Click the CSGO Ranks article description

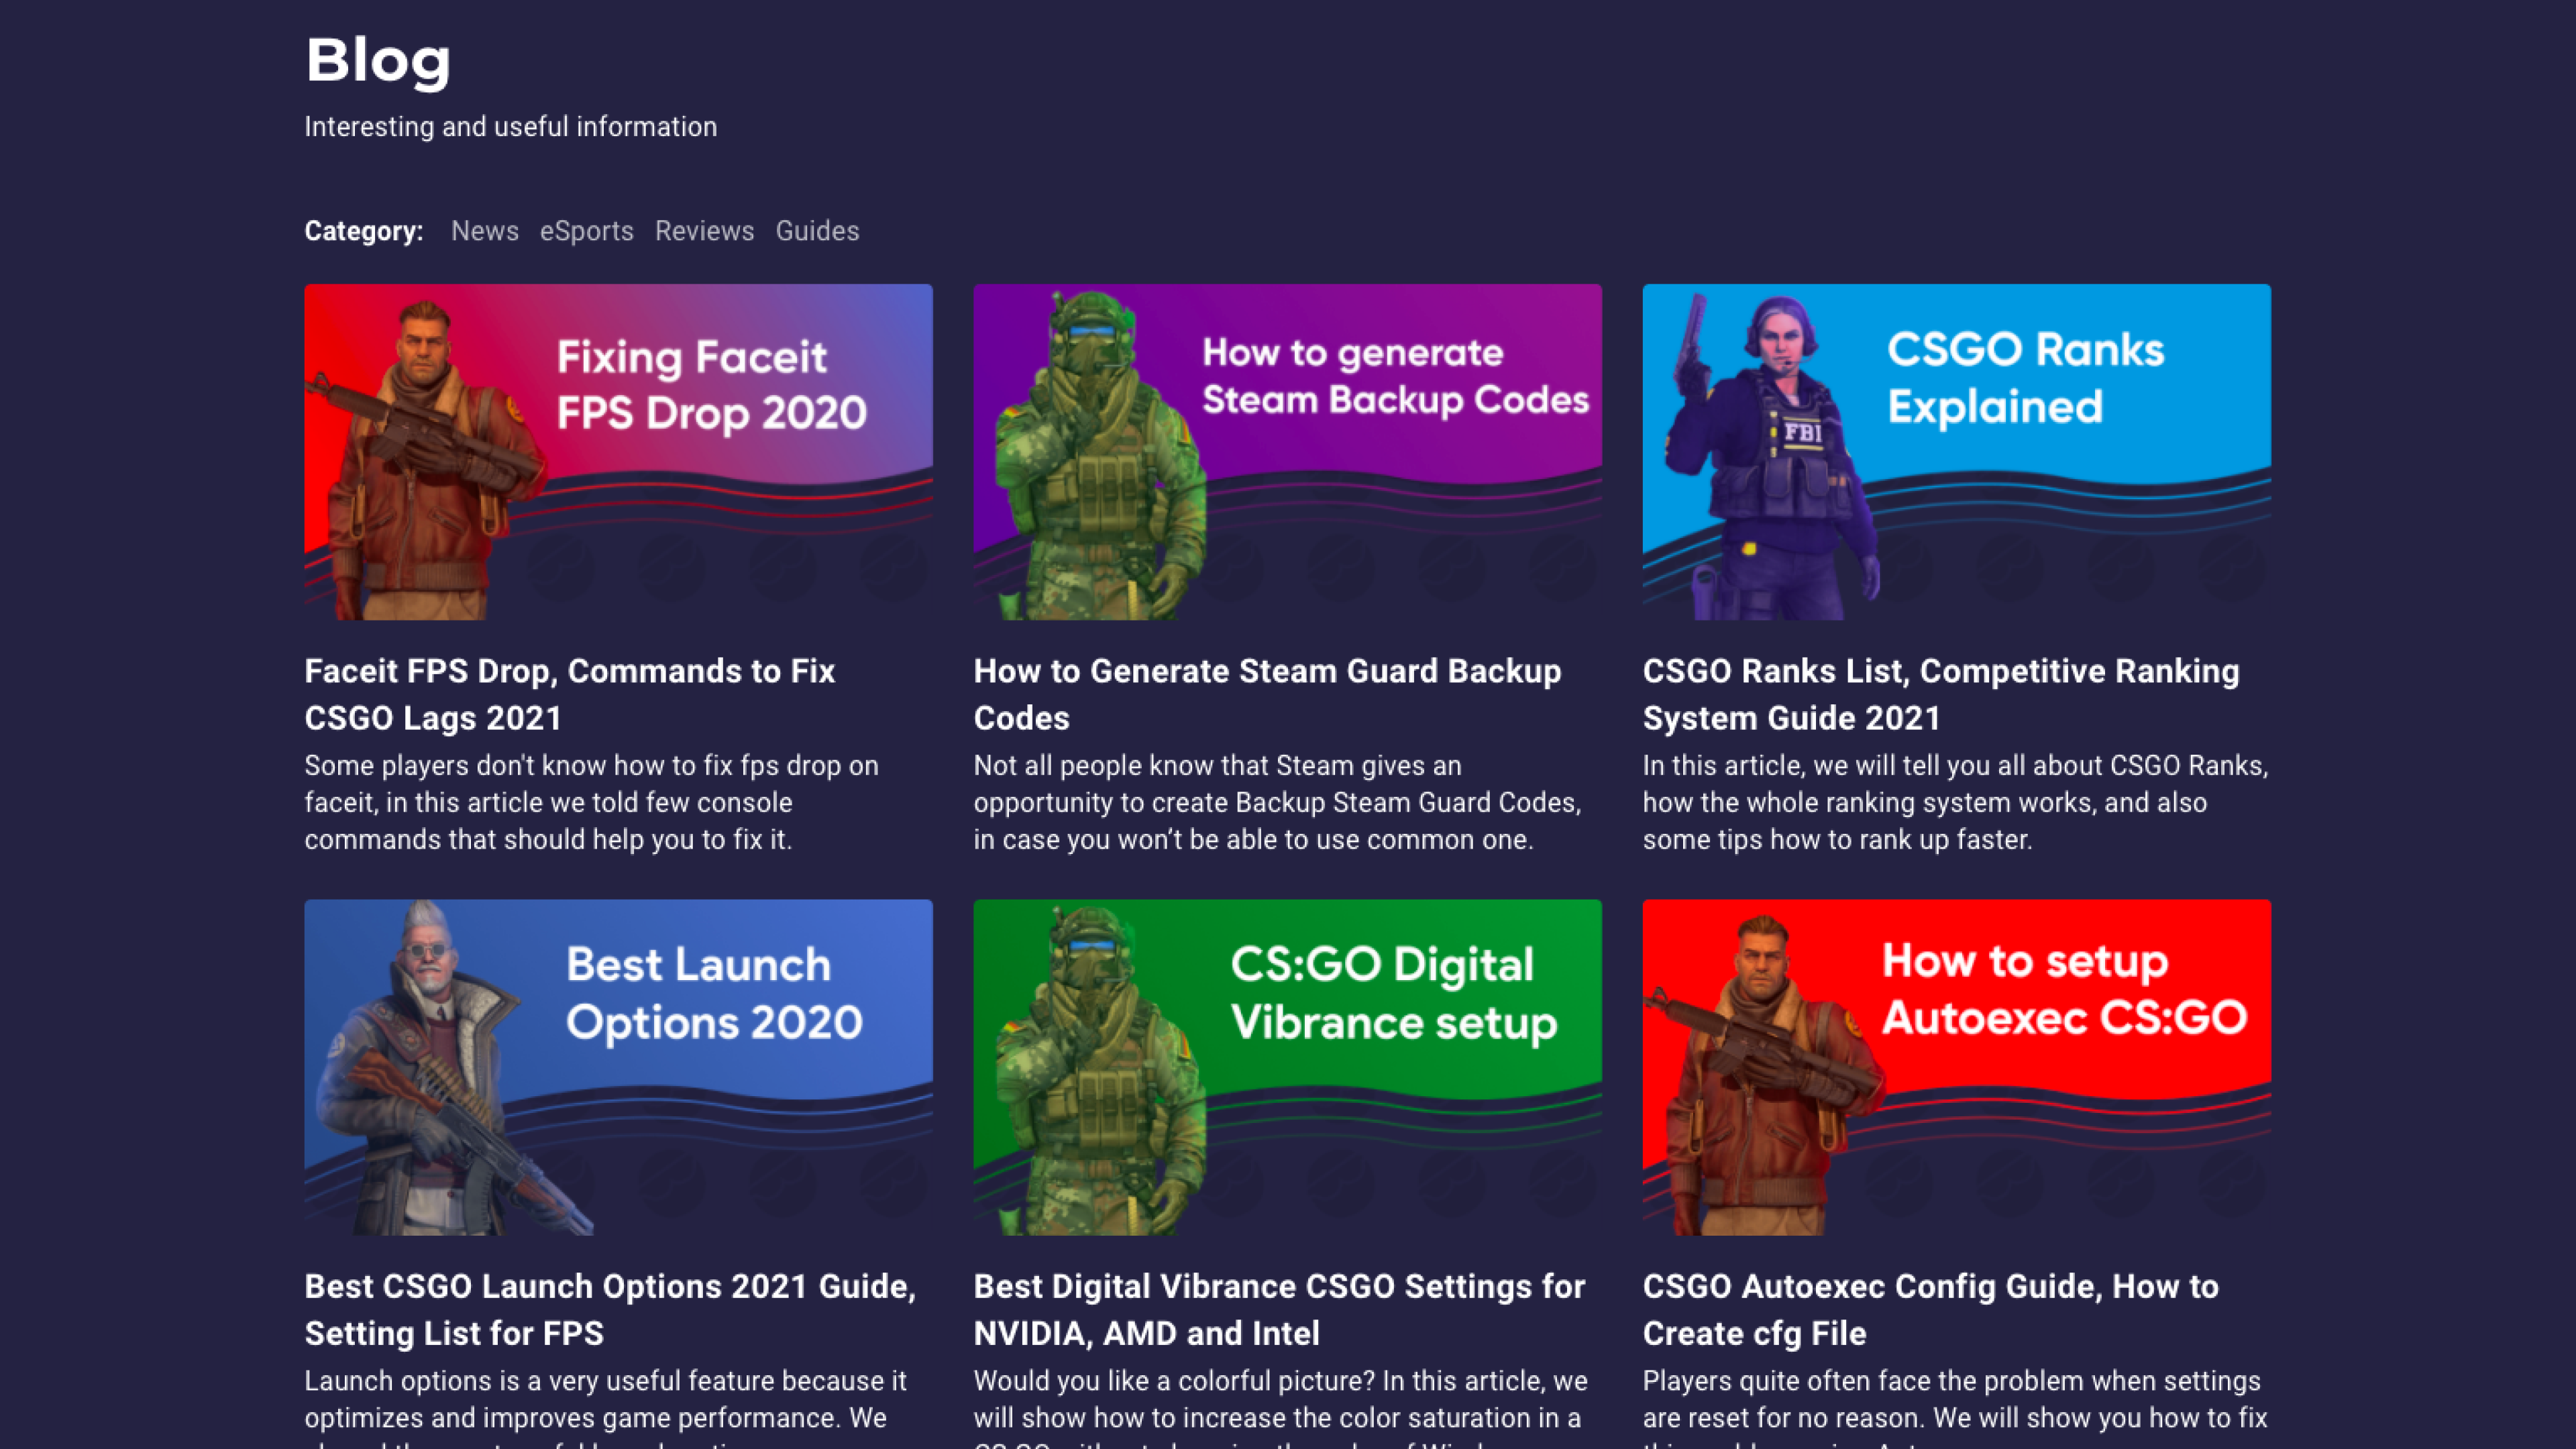point(1954,802)
